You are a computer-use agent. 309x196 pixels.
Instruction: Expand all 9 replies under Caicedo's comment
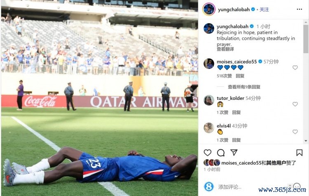[244, 87]
